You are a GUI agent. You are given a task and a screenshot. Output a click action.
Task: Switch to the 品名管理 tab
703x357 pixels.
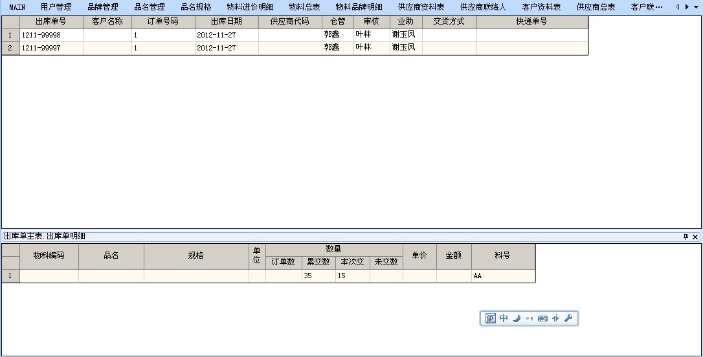(150, 6)
